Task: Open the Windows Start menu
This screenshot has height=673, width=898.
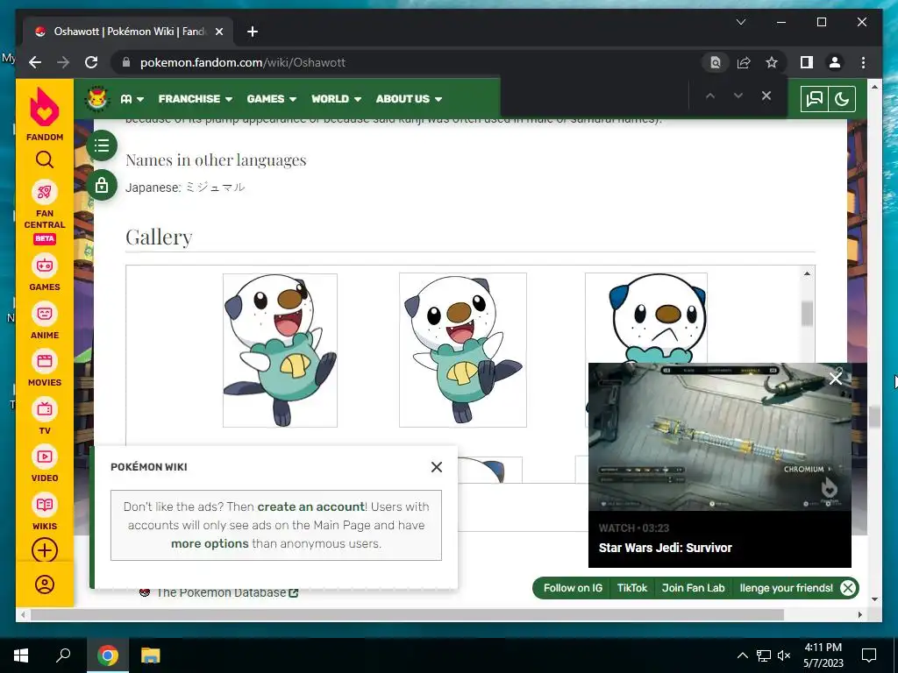Action: (x=21, y=655)
